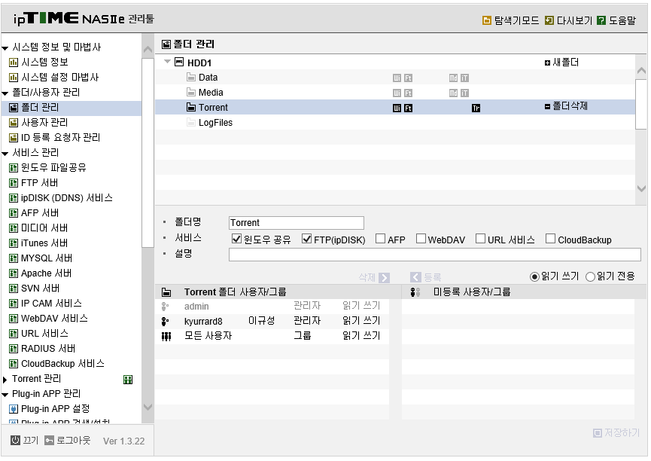Click the 끄기 power icon

pyautogui.click(x=15, y=440)
